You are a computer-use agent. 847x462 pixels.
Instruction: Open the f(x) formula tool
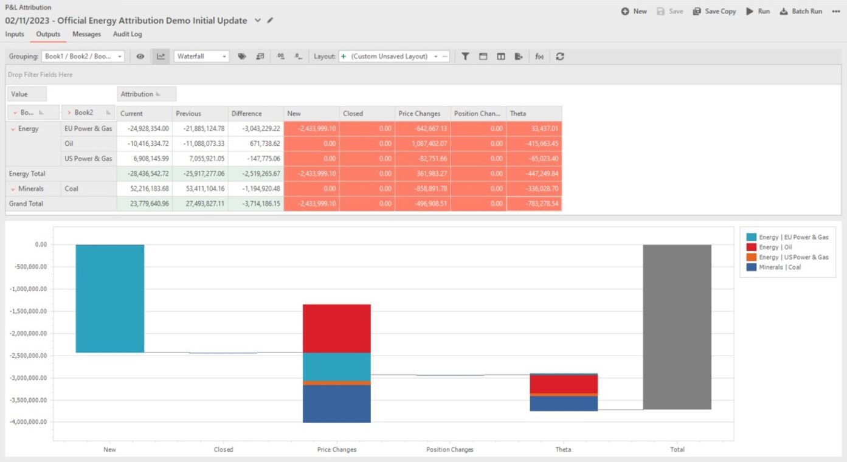(x=539, y=57)
